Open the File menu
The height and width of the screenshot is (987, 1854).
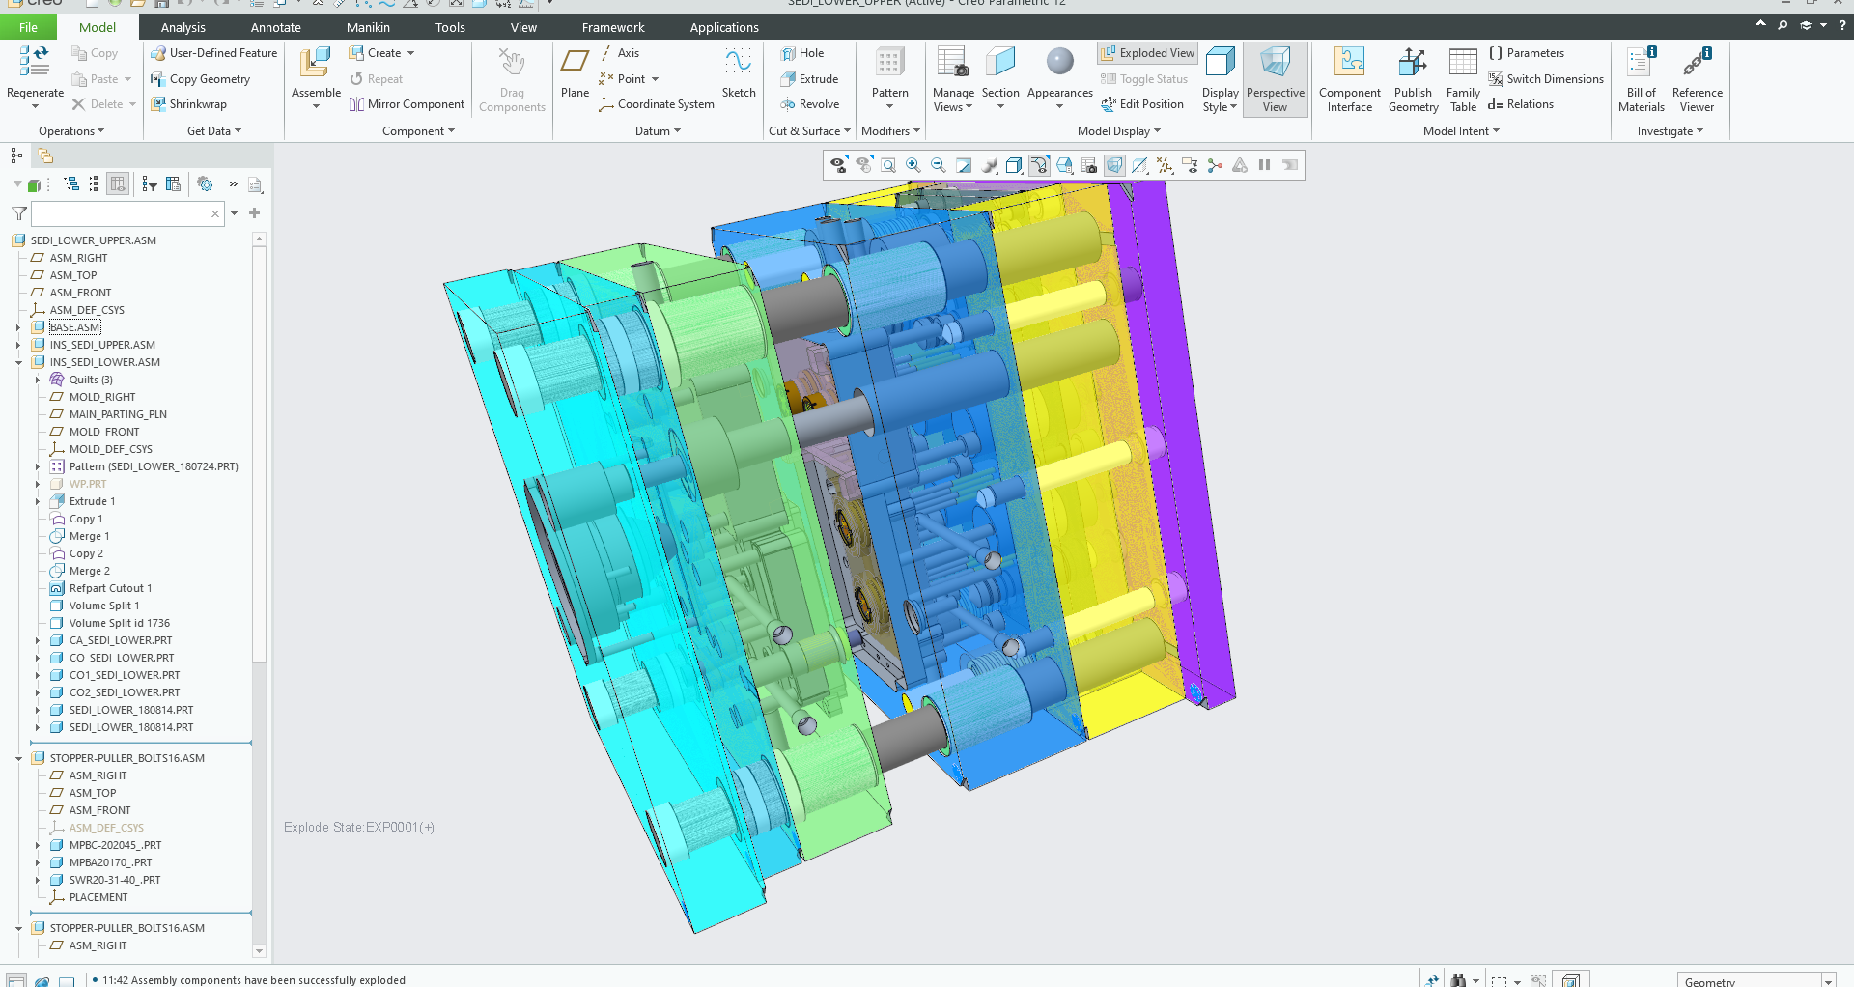click(x=28, y=27)
